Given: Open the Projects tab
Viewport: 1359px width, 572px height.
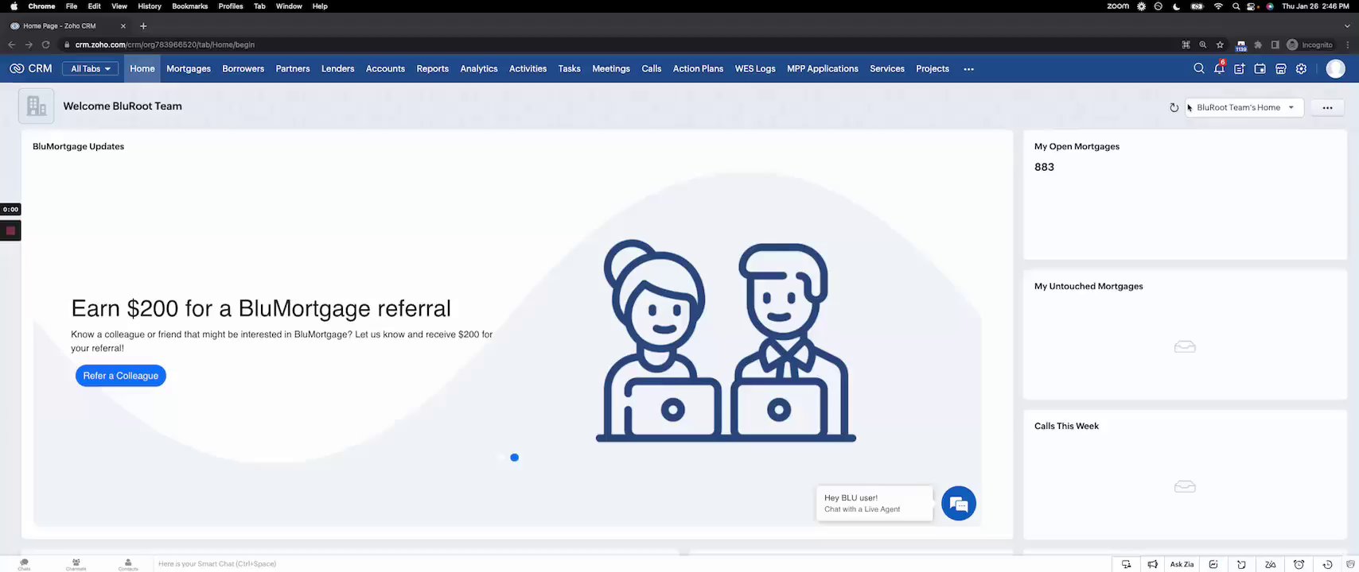Looking at the screenshot, I should click(x=933, y=69).
